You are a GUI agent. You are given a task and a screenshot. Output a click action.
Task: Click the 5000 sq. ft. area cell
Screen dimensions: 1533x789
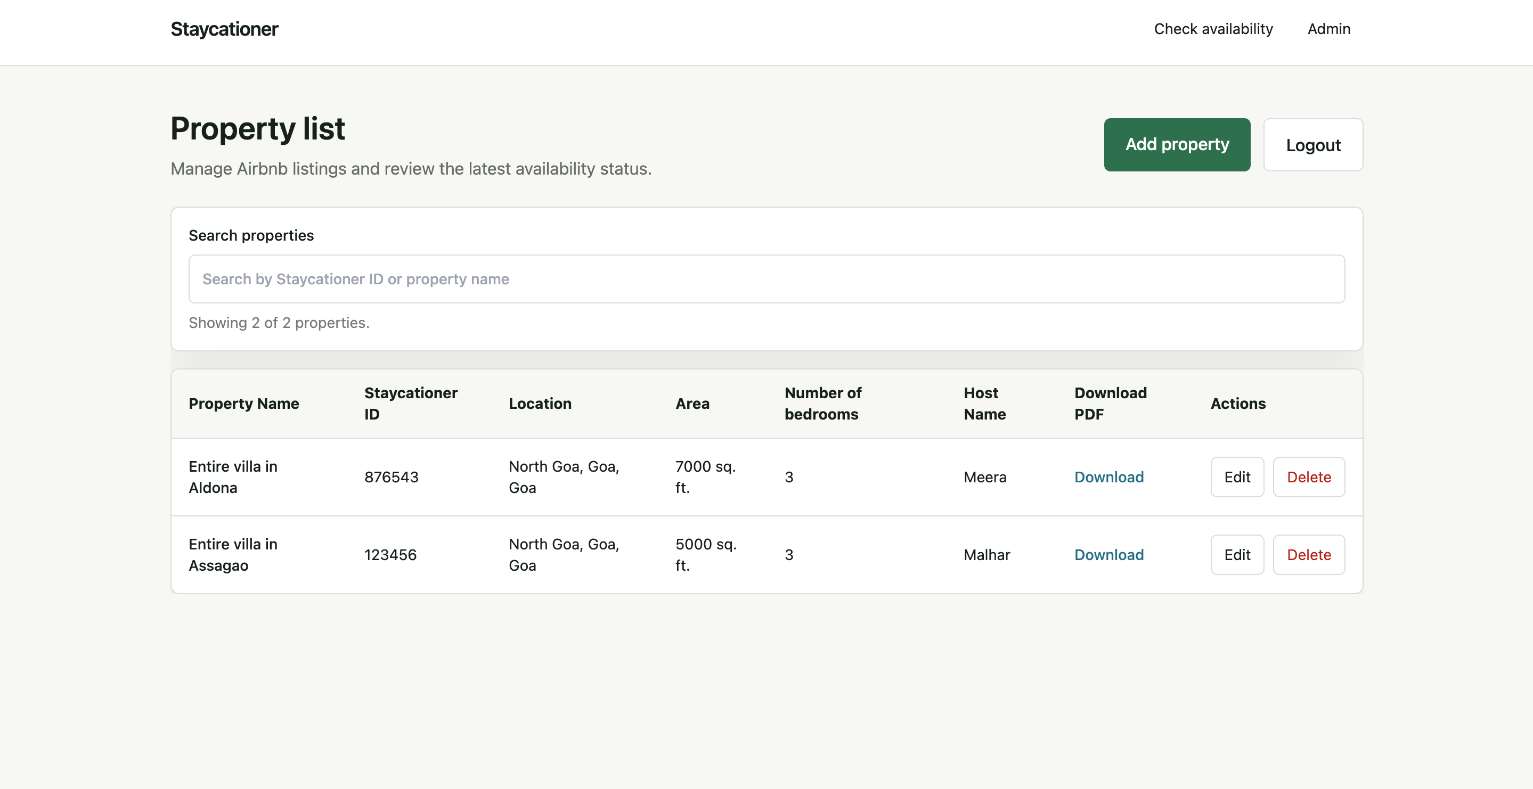coord(706,555)
